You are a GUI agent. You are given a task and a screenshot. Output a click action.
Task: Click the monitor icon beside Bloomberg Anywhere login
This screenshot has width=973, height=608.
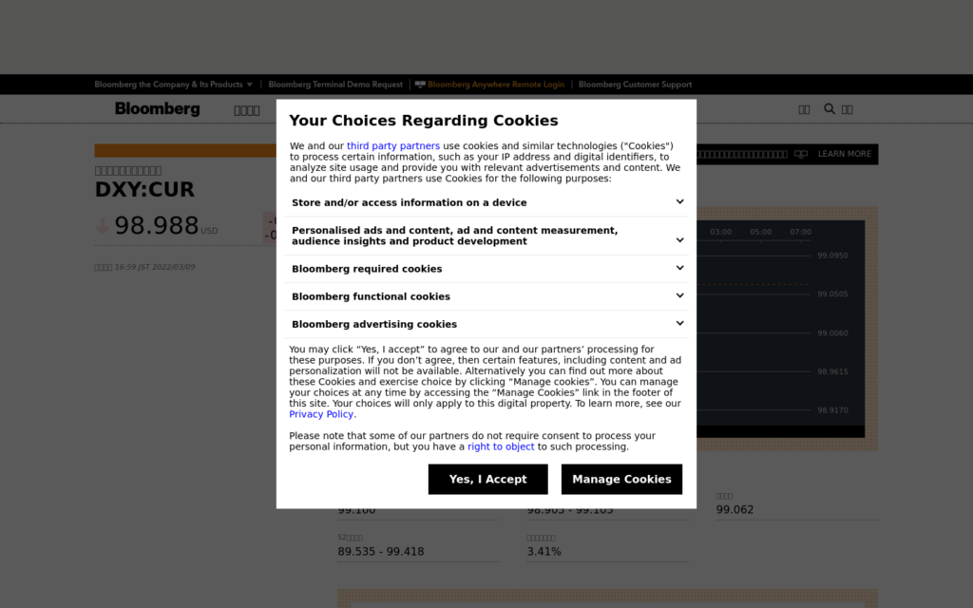coord(420,85)
